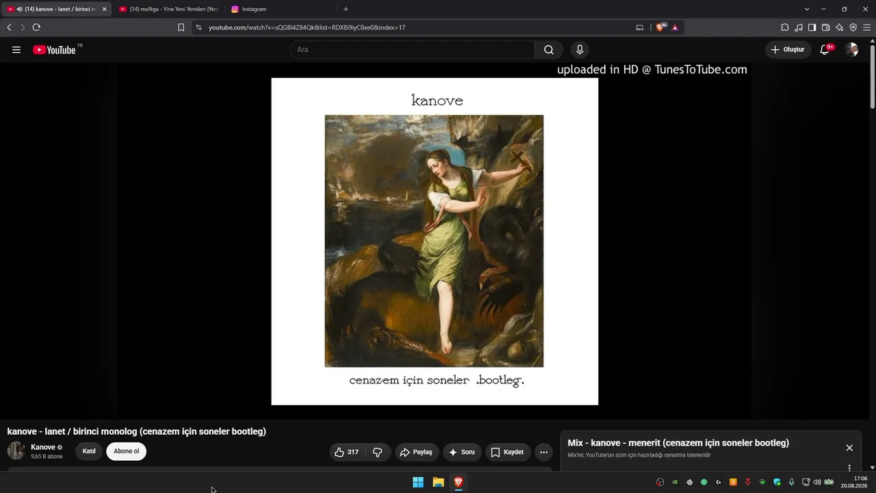Image resolution: width=876 pixels, height=493 pixels.
Task: Subscribe with the Abone ol button
Action: coord(126,451)
